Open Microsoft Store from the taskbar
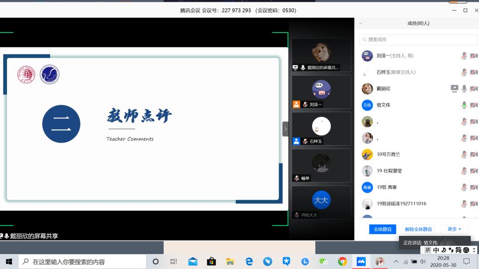Image resolution: width=479 pixels, height=269 pixels. (211, 262)
